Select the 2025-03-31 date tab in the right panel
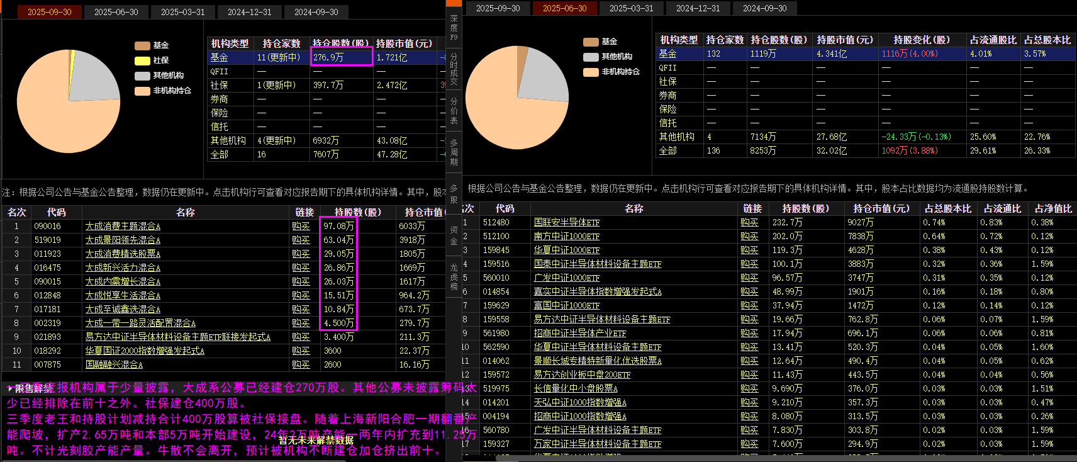 point(631,8)
